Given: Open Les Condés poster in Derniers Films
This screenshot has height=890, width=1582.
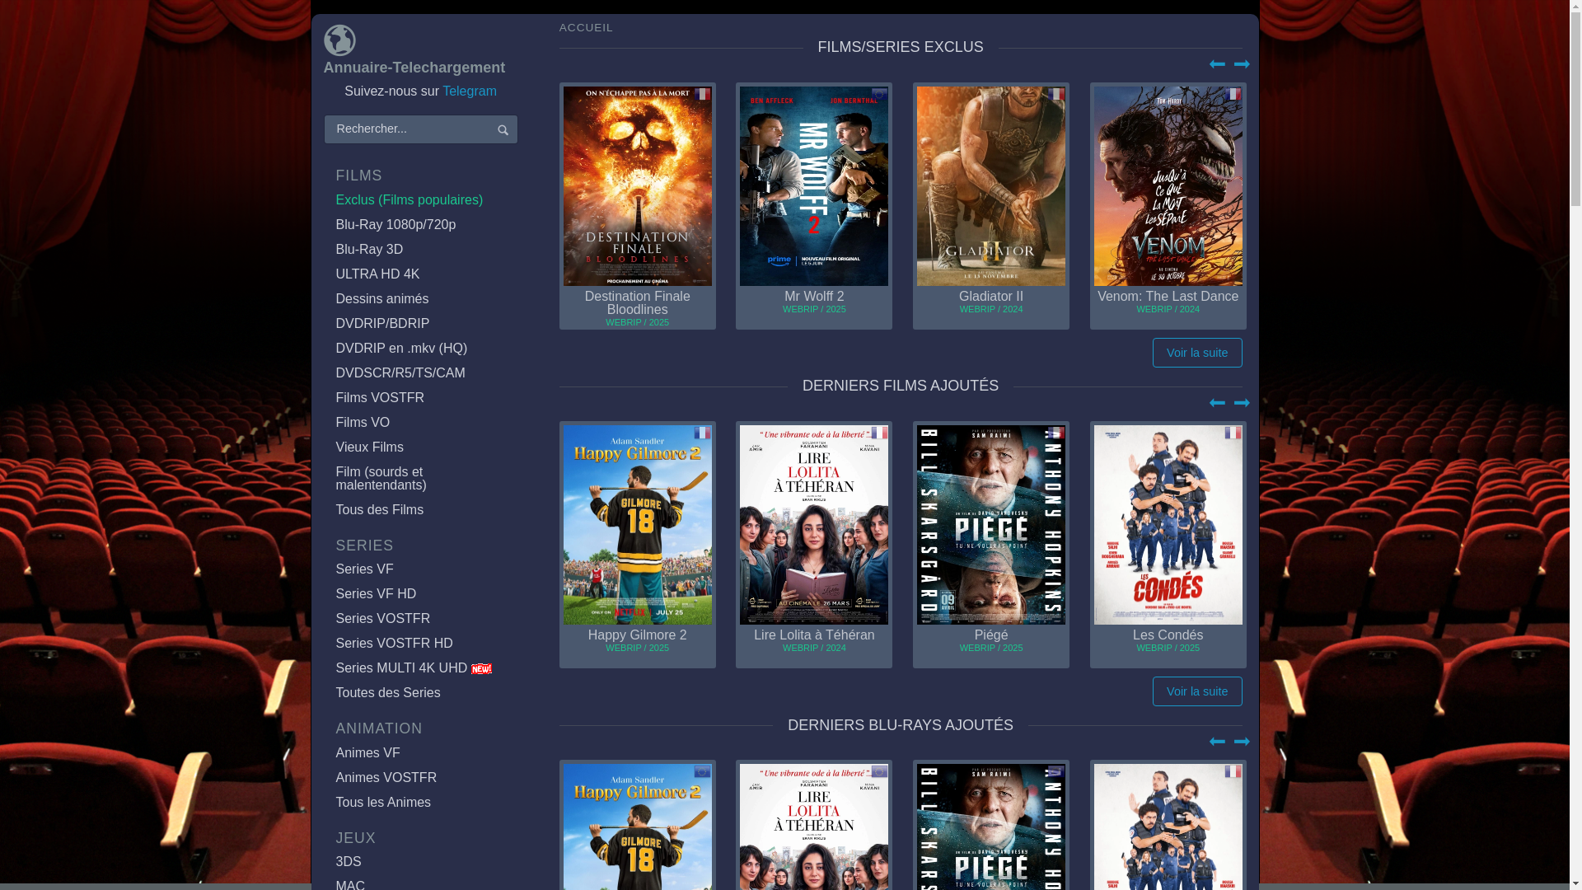Looking at the screenshot, I should (x=1168, y=525).
